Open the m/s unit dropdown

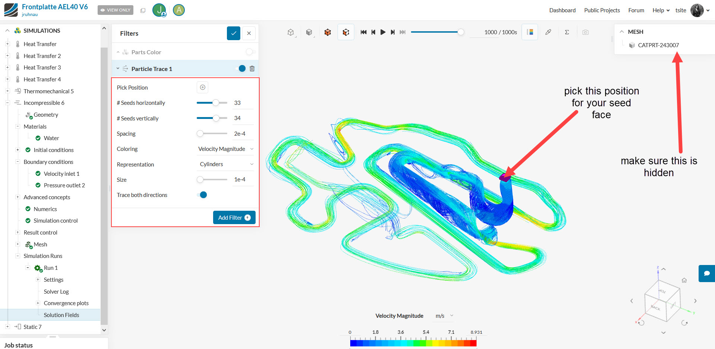point(444,316)
